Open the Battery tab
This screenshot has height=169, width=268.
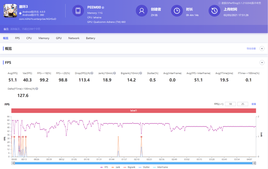[x=90, y=38]
